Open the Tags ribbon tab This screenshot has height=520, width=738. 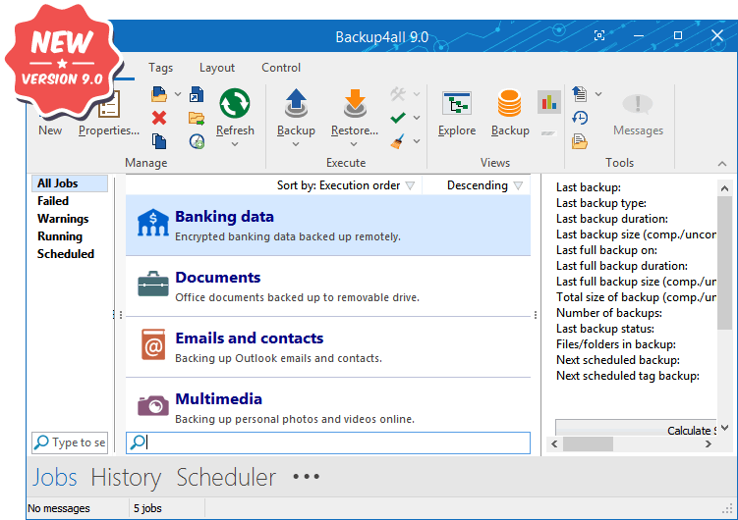[x=161, y=68]
